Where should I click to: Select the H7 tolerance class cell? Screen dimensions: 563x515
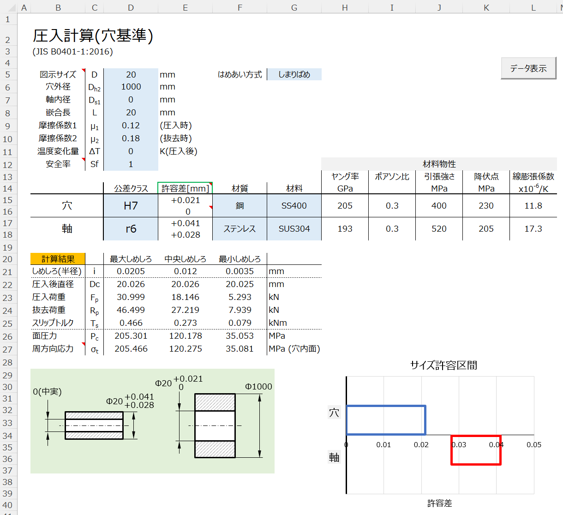click(131, 206)
